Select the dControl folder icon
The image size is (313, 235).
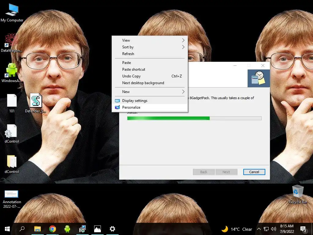point(12,164)
